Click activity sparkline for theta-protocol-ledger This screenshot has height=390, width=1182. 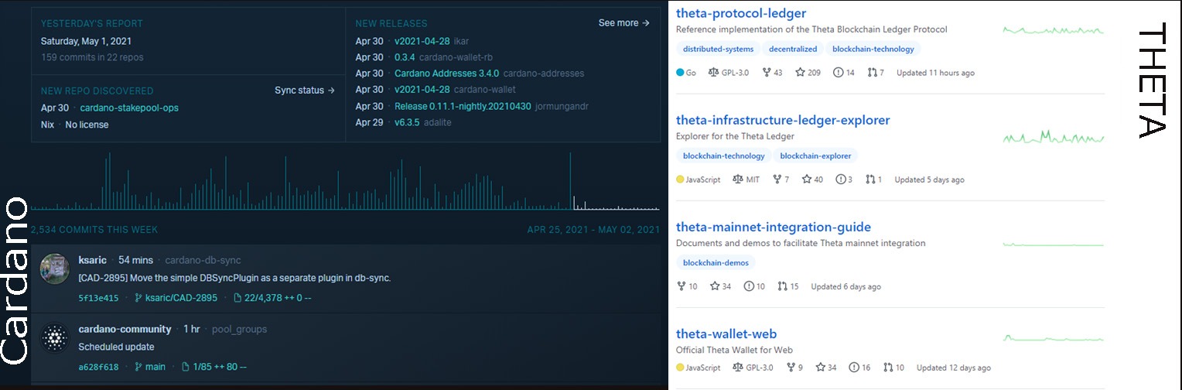[1054, 30]
